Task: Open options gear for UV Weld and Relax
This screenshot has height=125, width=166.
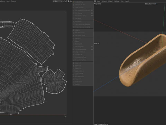Action: (x=92, y=16)
